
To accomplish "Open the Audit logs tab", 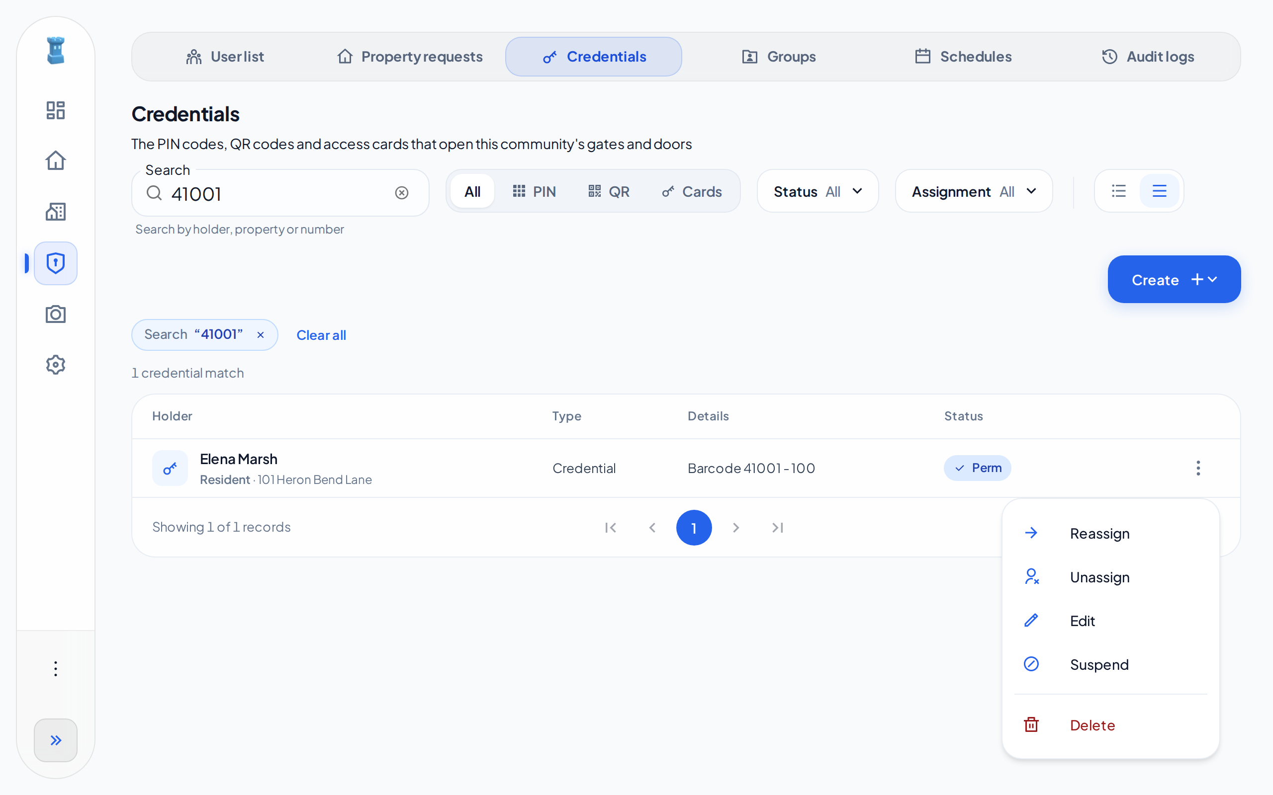I will click(x=1147, y=56).
